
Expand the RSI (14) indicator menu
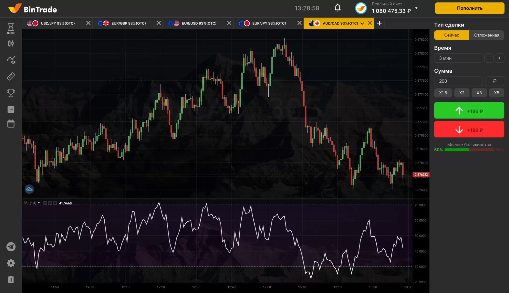coord(39,203)
